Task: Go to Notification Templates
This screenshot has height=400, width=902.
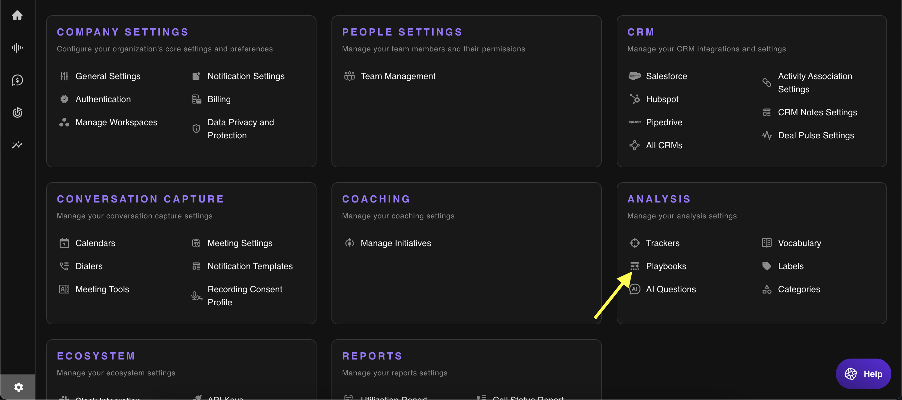Action: (250, 266)
